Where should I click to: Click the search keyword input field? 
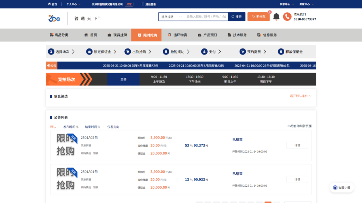(206, 17)
